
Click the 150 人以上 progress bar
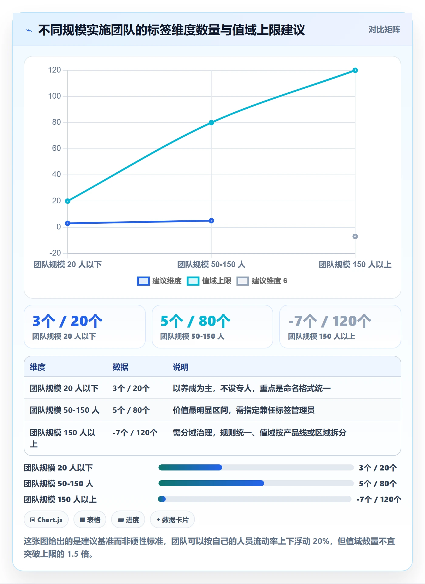click(255, 499)
